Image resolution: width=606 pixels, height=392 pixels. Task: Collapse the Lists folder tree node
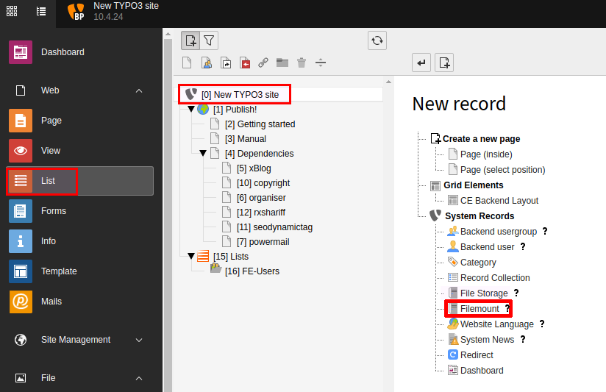pos(191,257)
